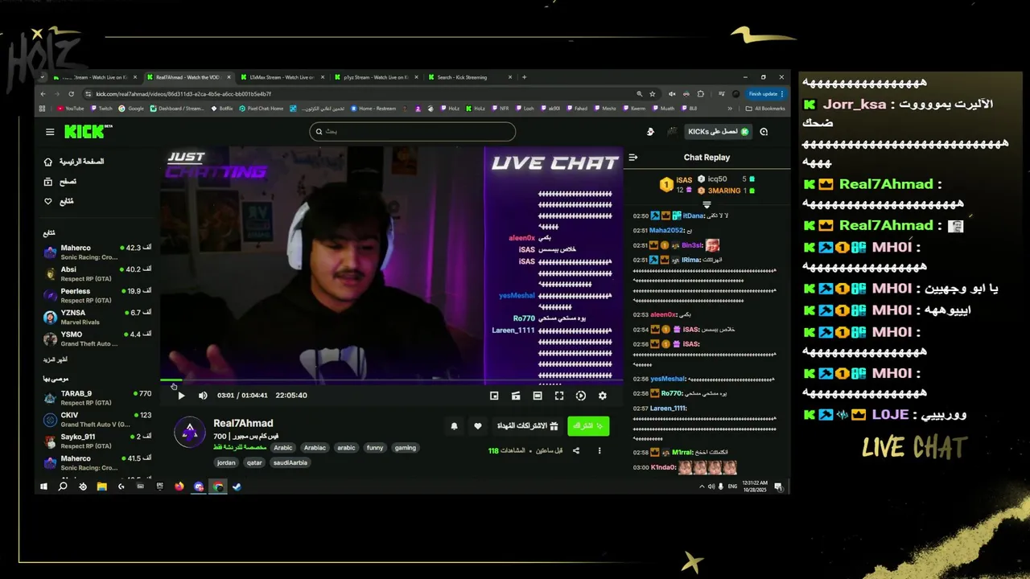Mute the video using the speaker icon
The width and height of the screenshot is (1030, 579).
tap(203, 396)
